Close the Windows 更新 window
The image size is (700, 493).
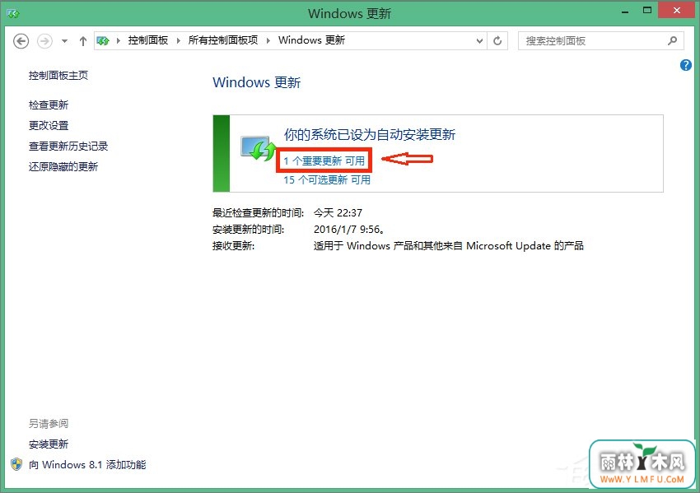677,11
